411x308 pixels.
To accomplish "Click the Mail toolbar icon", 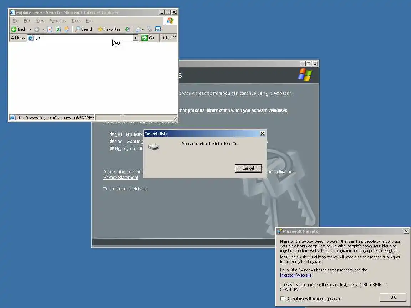I will coord(138,29).
